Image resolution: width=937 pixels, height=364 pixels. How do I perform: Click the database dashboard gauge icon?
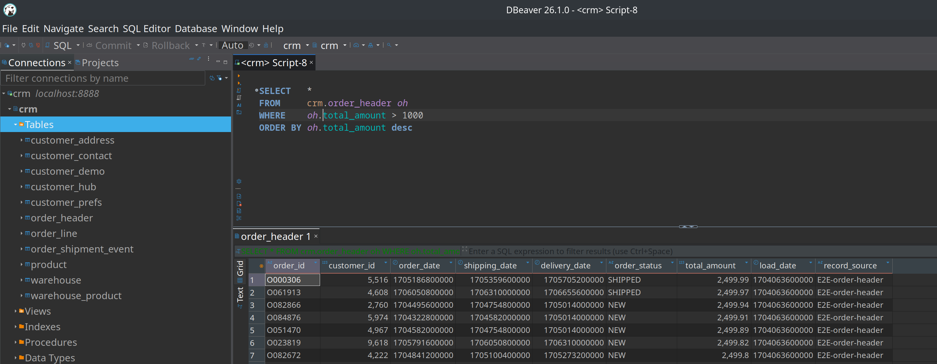(x=356, y=45)
